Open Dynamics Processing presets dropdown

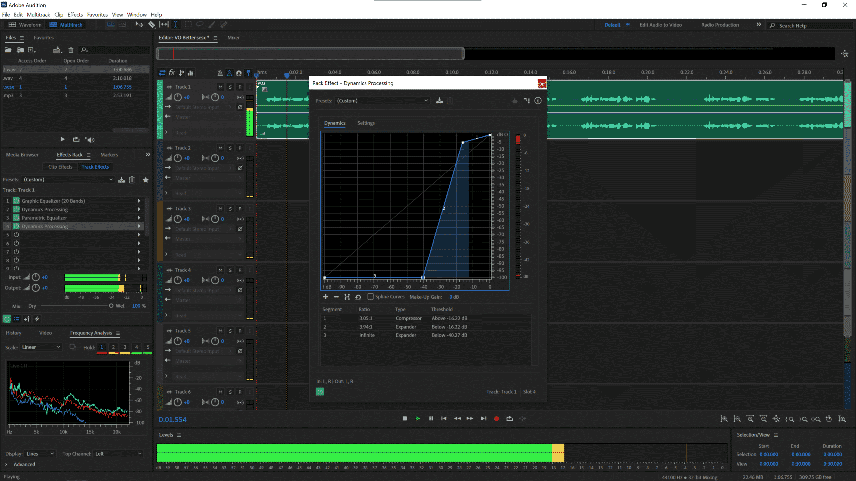[x=382, y=101]
